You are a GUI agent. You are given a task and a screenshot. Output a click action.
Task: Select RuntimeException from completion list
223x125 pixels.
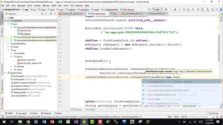(x=181, y=95)
